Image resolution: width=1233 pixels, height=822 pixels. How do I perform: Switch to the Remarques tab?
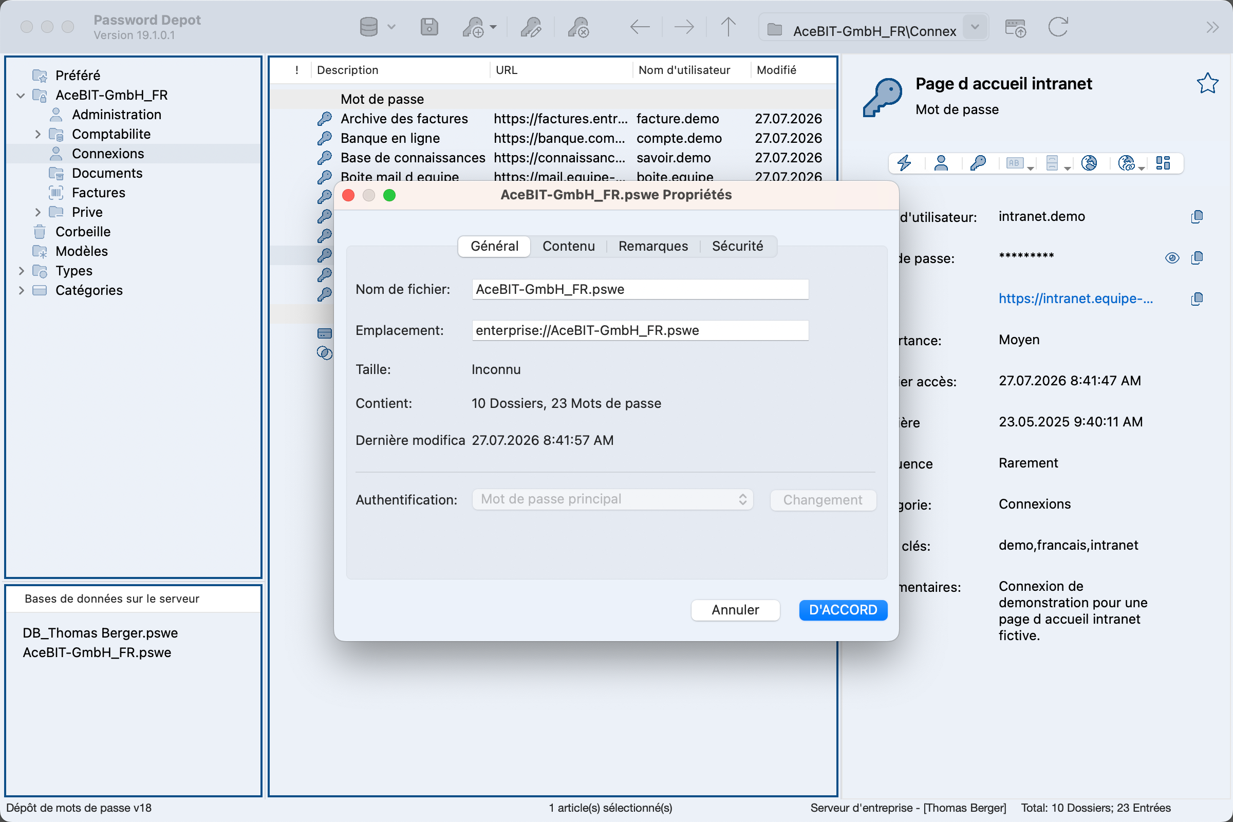point(652,247)
